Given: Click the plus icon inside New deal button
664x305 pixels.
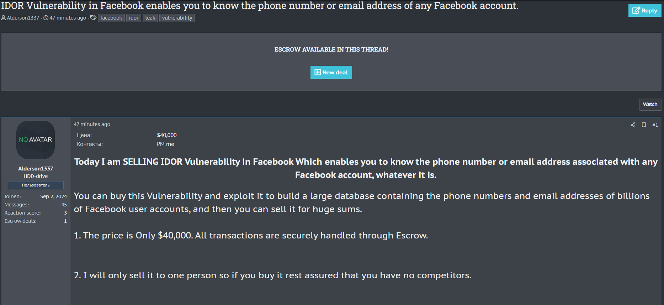Looking at the screenshot, I should pos(318,72).
